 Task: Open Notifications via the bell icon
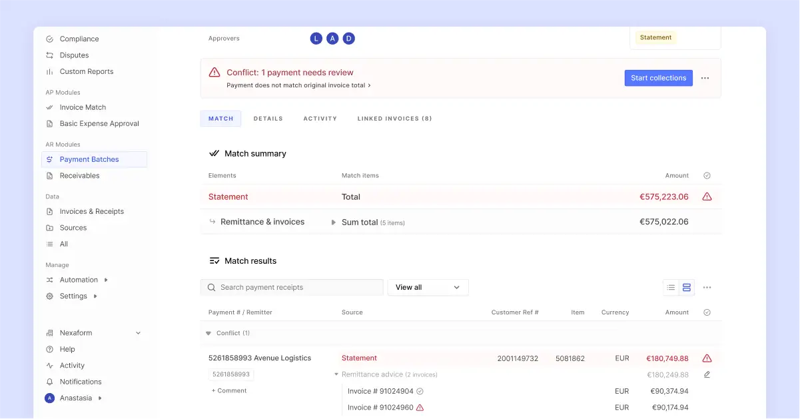(x=49, y=382)
